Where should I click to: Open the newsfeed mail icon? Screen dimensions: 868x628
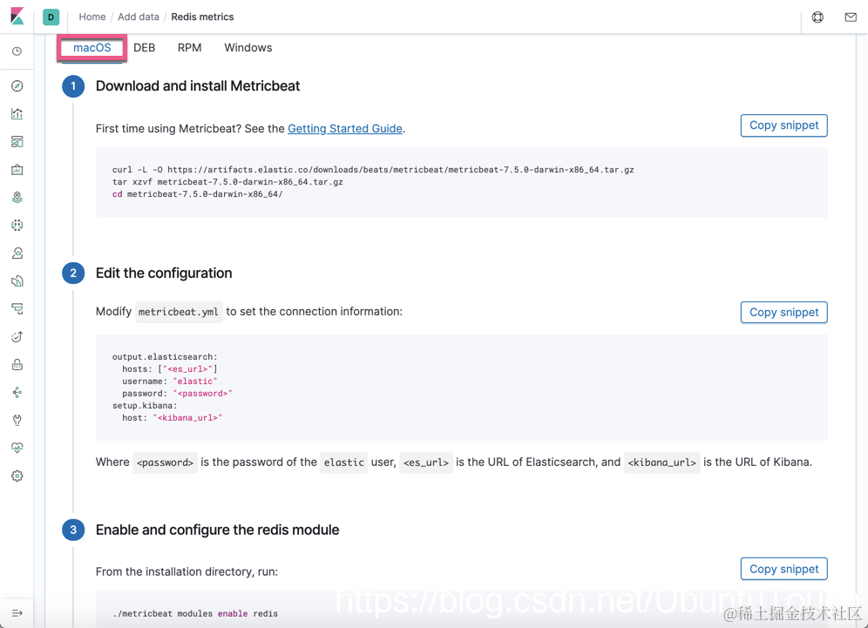(851, 17)
